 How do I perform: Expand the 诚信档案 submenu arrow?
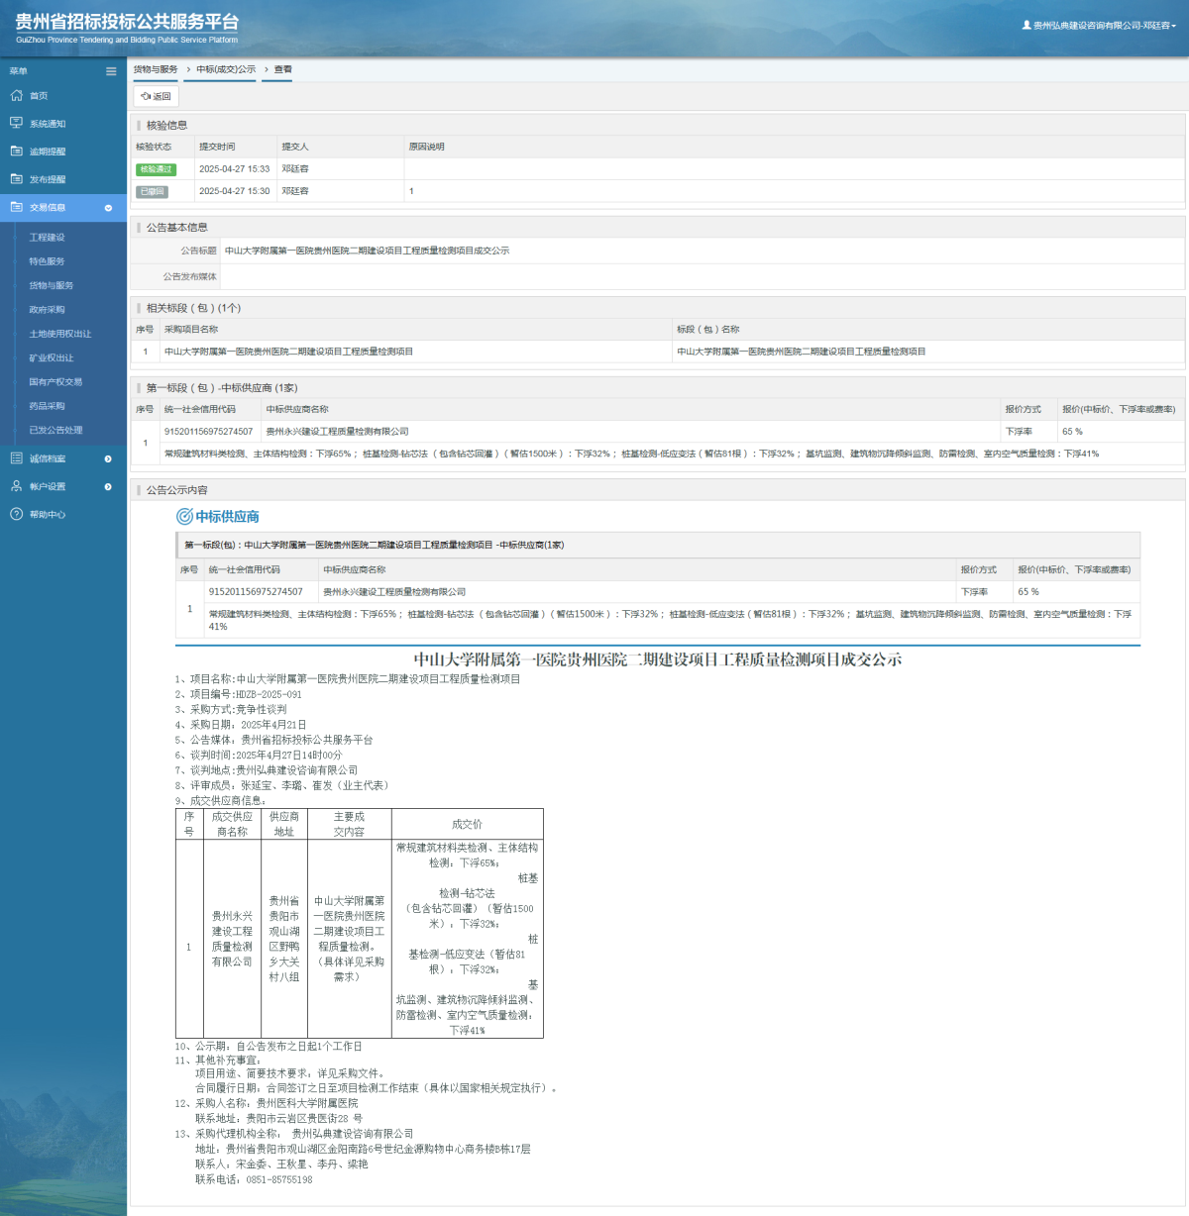[108, 458]
